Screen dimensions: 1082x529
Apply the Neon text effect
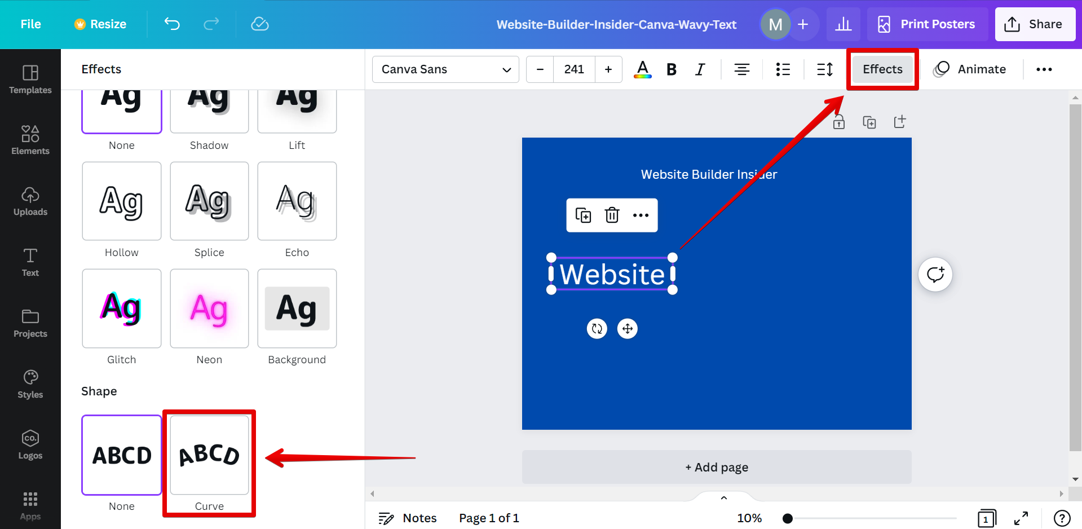pos(209,308)
